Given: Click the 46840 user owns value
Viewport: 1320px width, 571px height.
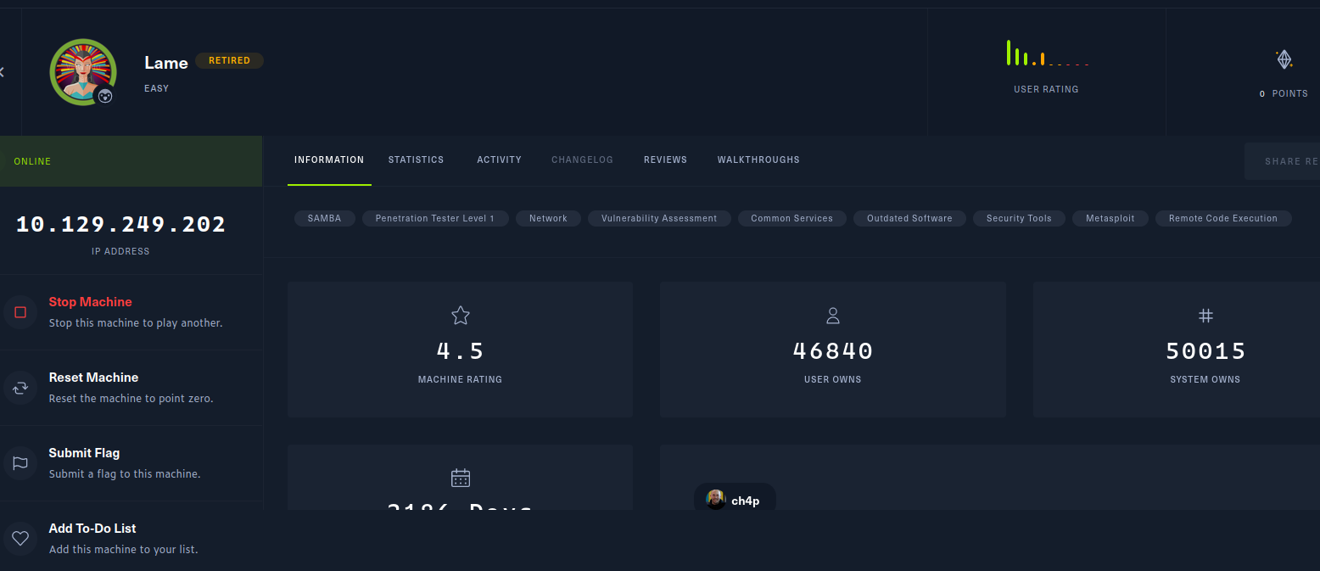Looking at the screenshot, I should point(833,351).
